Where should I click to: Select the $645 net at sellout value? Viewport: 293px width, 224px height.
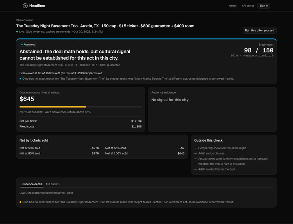(27, 99)
